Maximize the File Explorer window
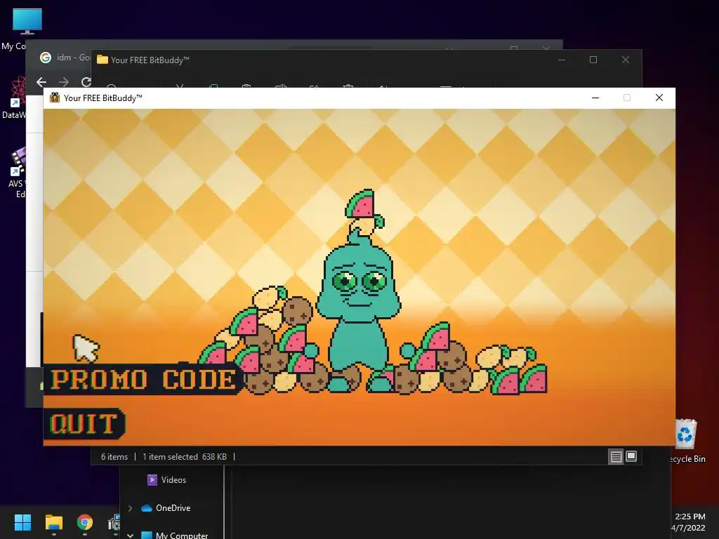This screenshot has height=539, width=719. 593,60
